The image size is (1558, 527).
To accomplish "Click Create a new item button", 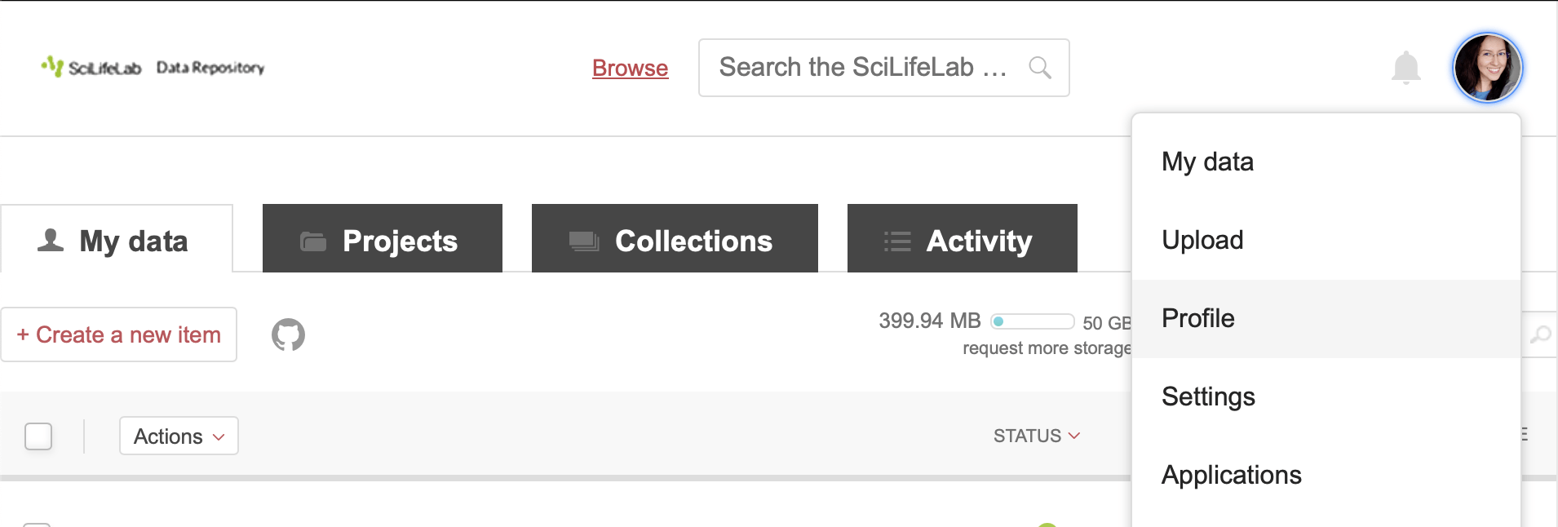I will point(119,334).
